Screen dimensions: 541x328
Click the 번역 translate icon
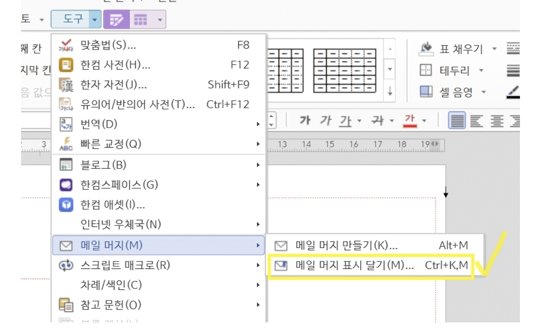(66, 124)
